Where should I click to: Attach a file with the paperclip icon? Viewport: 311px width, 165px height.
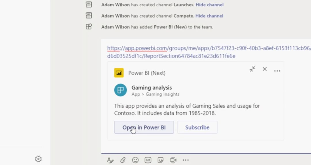123,160
